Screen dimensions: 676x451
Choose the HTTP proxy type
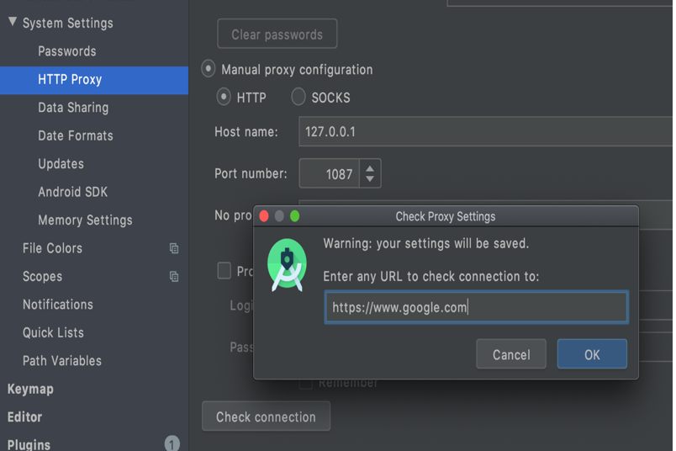pyautogui.click(x=224, y=97)
